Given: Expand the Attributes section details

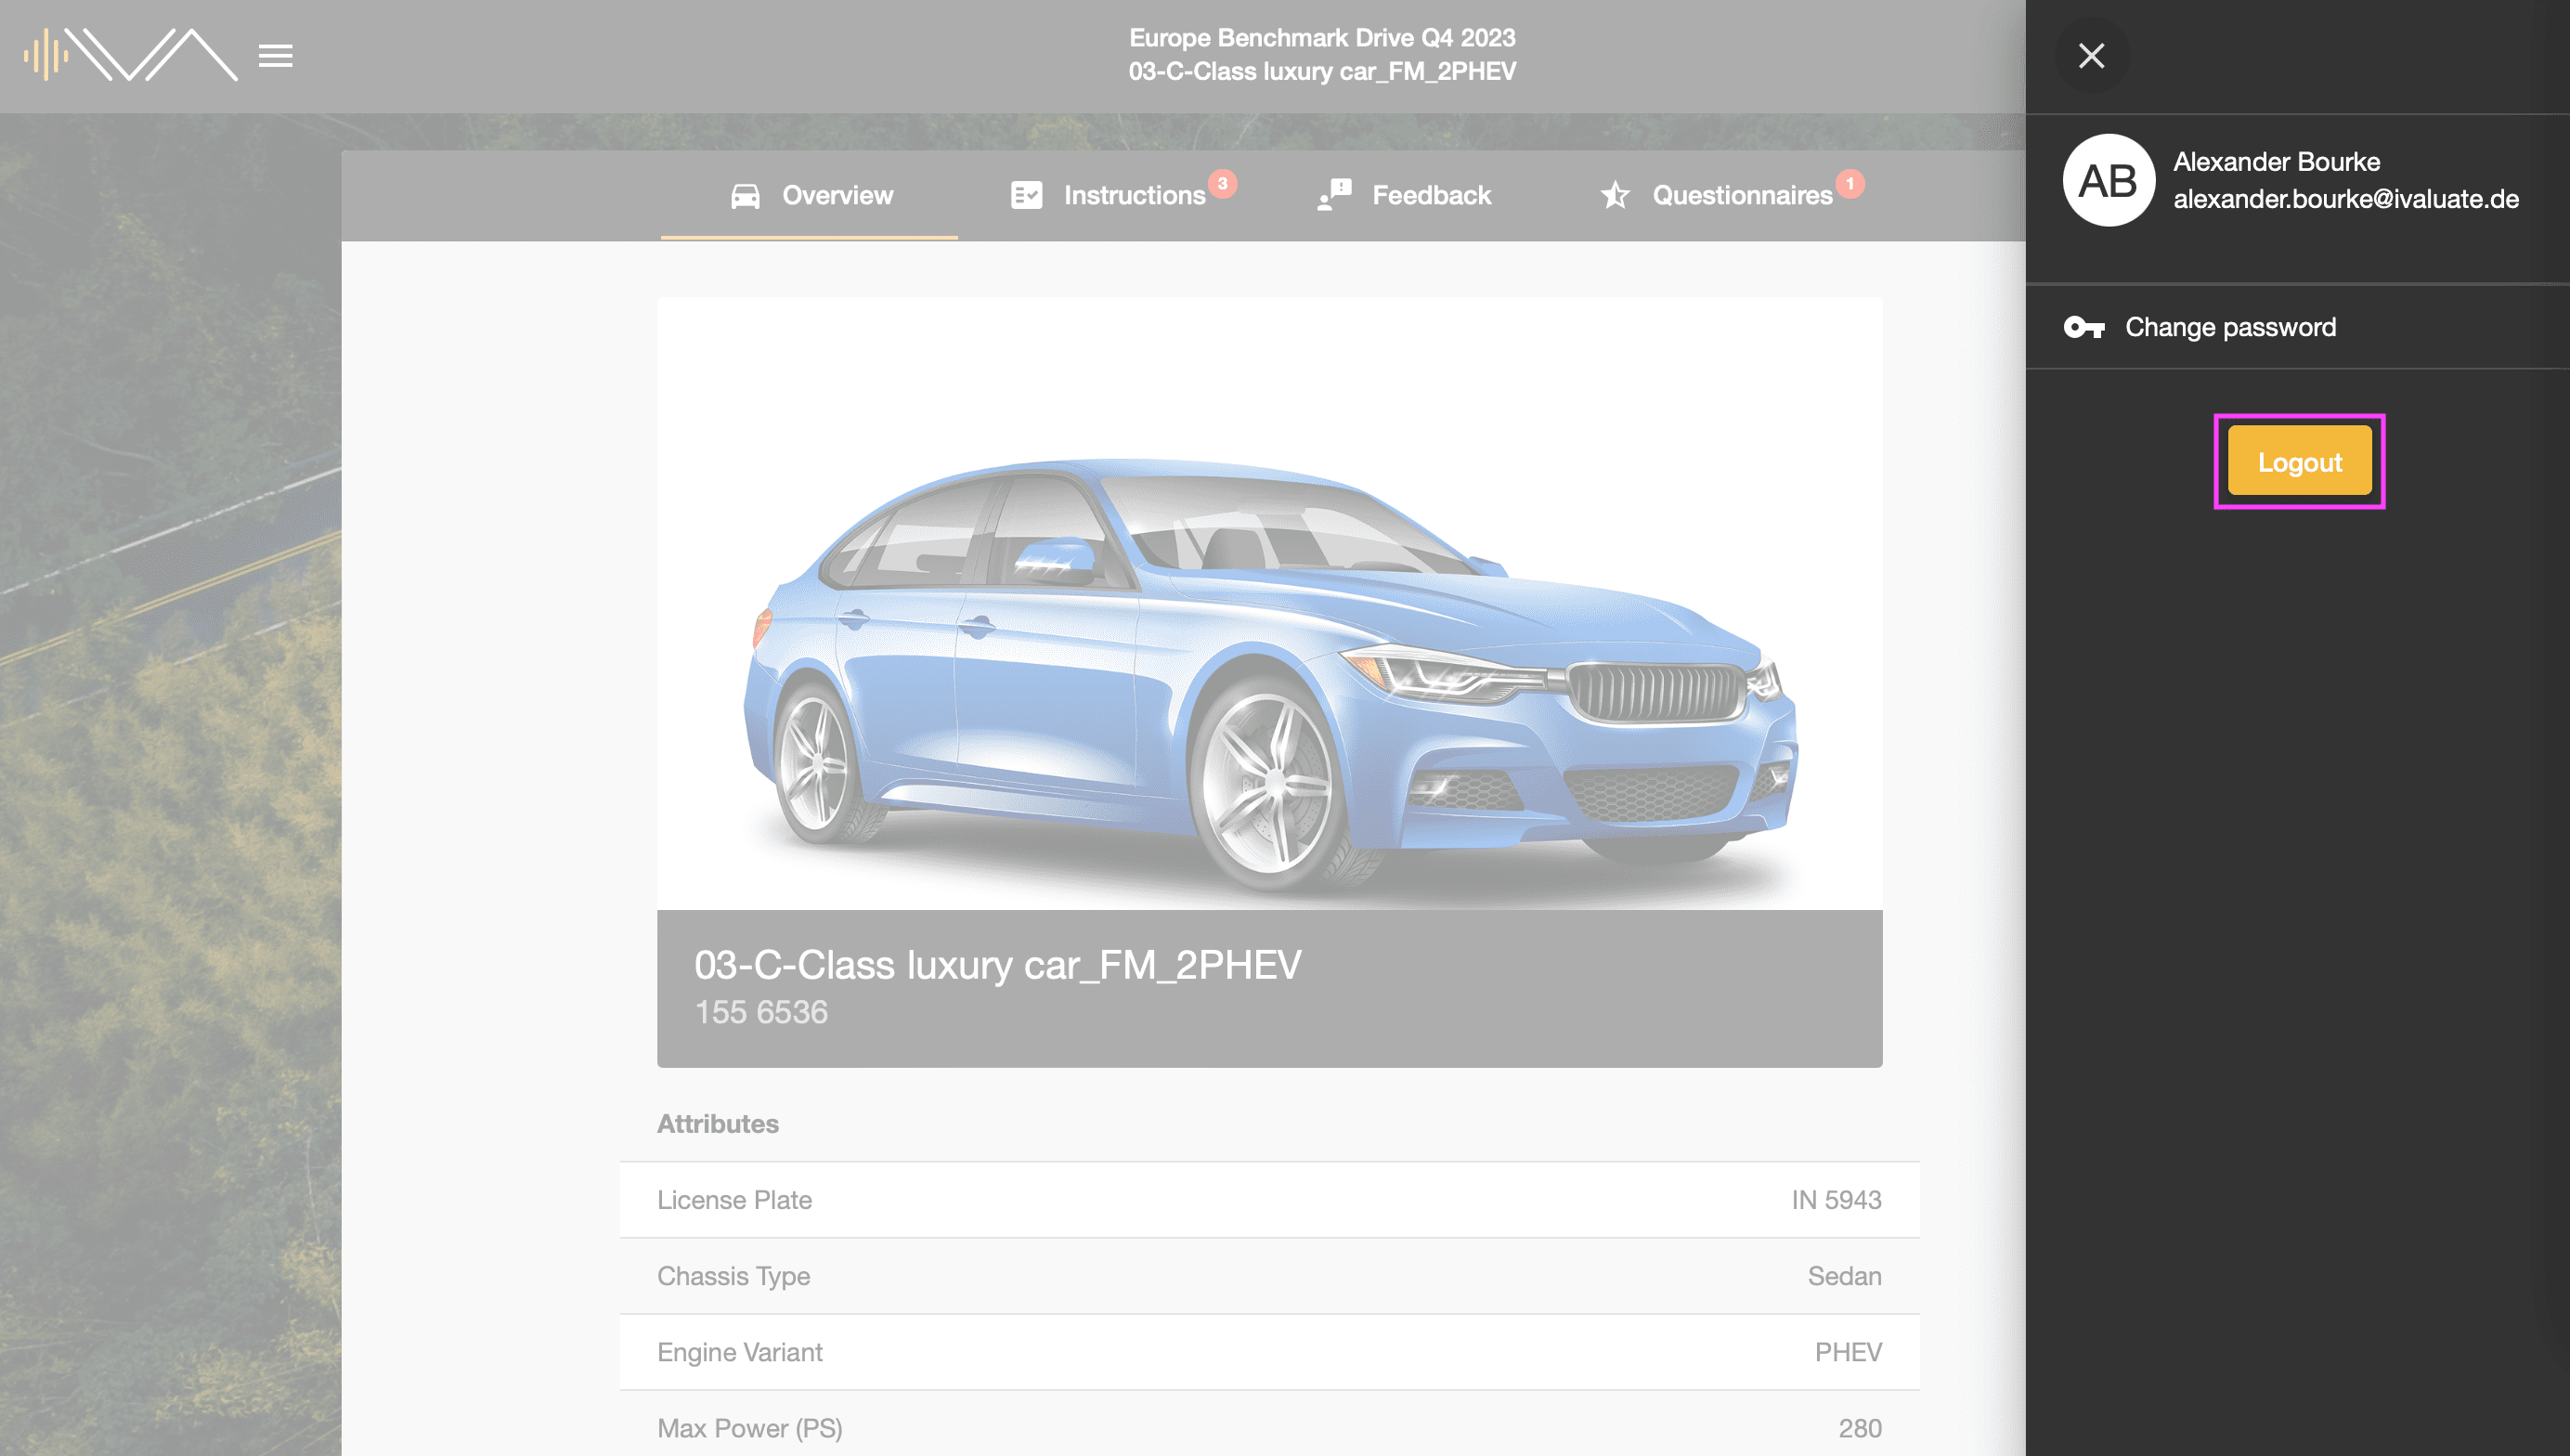Looking at the screenshot, I should pos(717,1123).
